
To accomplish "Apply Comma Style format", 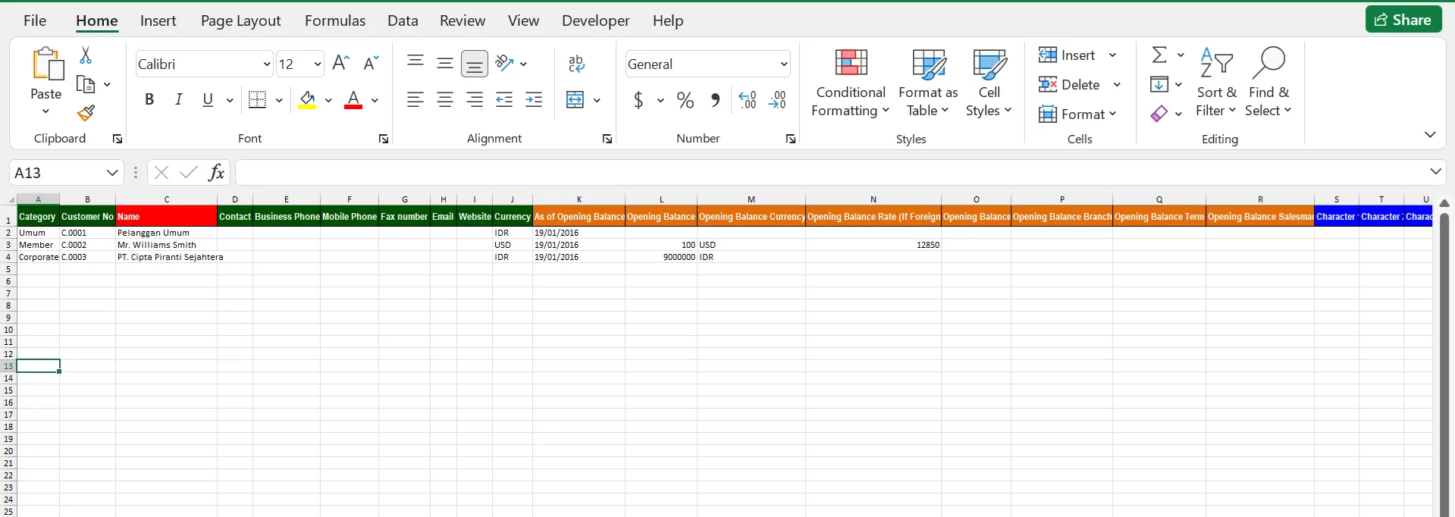I will tap(715, 99).
